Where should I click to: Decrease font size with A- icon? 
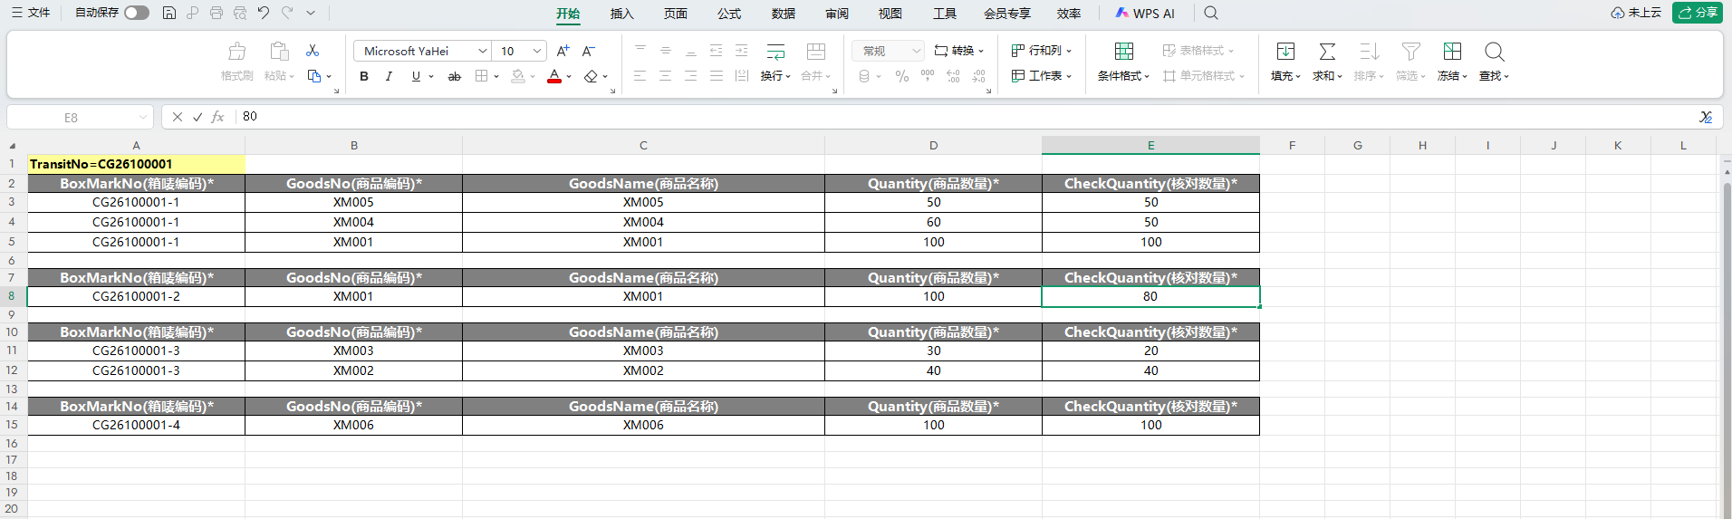pos(589,51)
